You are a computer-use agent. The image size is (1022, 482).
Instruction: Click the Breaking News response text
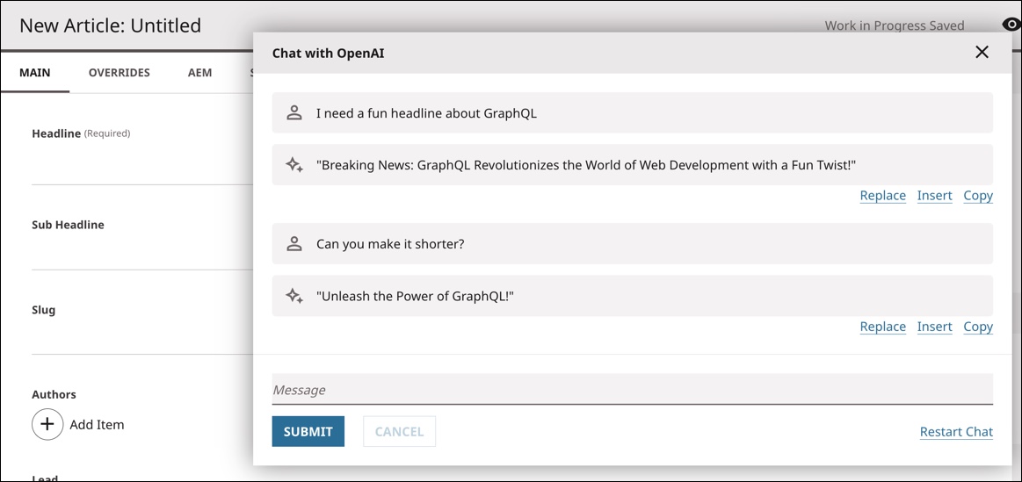tap(586, 165)
